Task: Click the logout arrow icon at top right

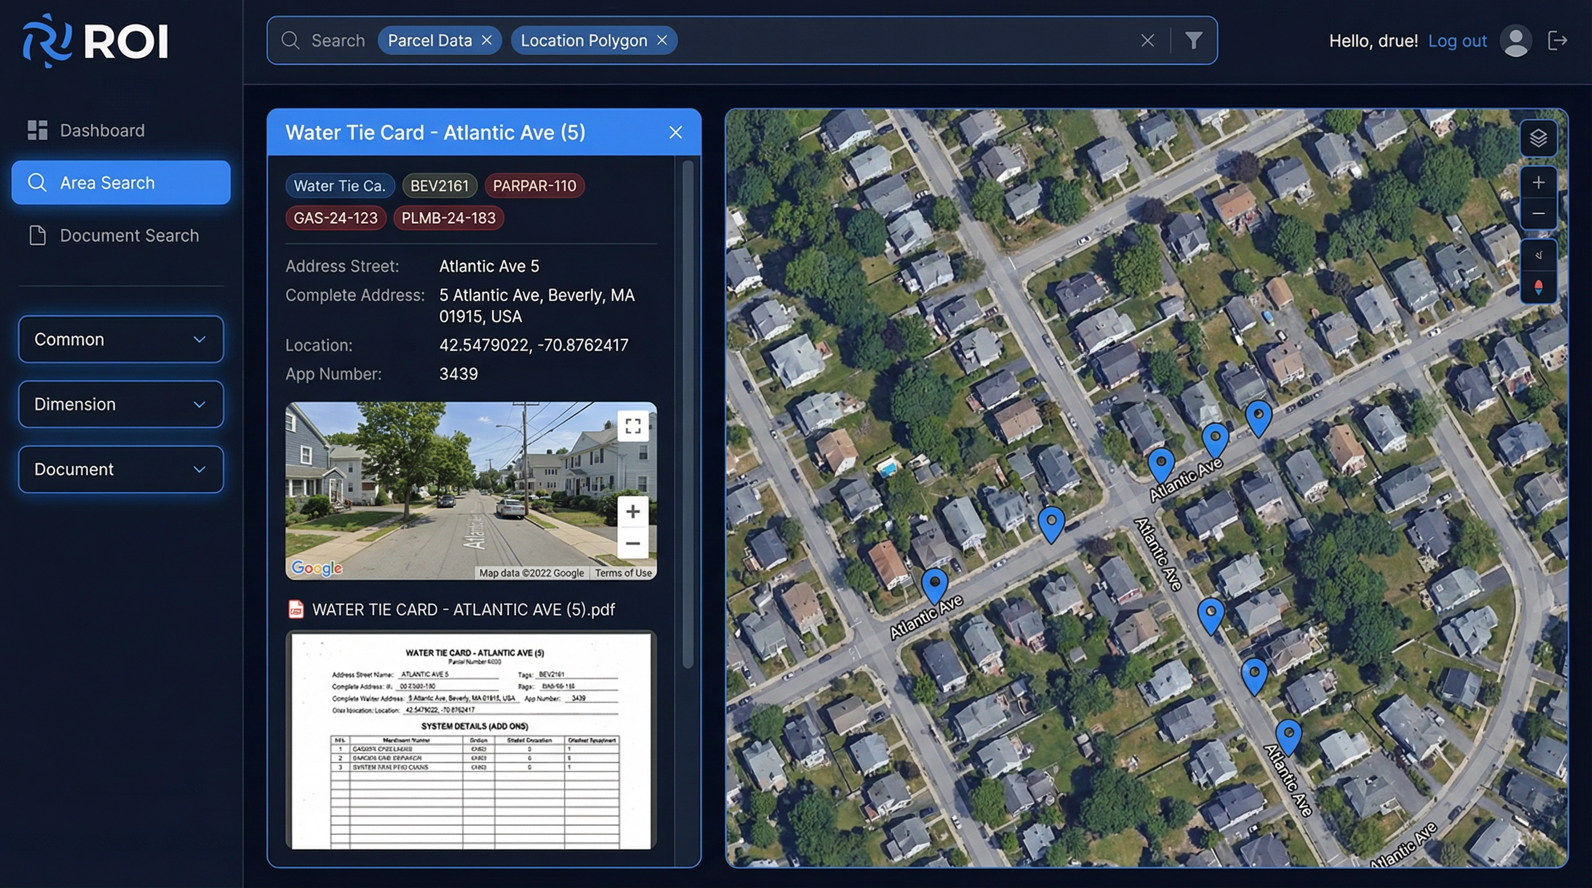Action: (x=1557, y=40)
